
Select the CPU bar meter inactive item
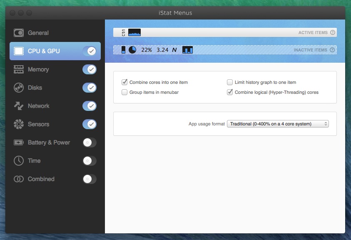[x=123, y=50]
